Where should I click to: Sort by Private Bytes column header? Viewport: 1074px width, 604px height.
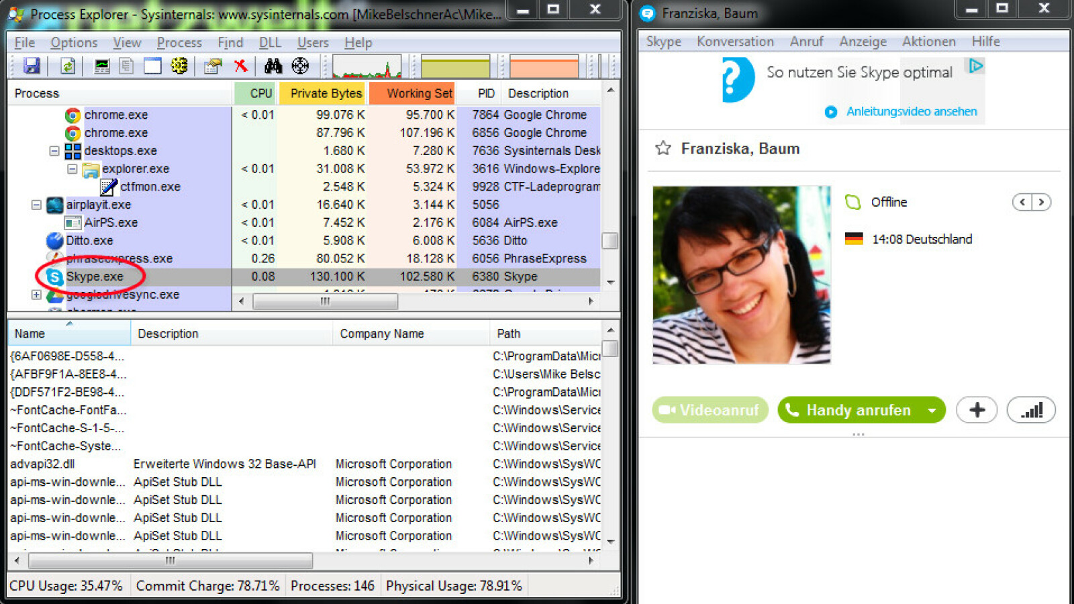coord(323,93)
